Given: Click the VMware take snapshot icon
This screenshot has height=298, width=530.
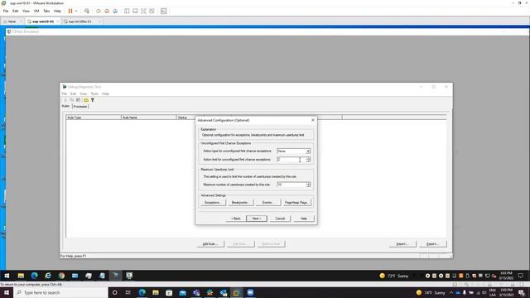Looking at the screenshot, I should coord(99,11).
